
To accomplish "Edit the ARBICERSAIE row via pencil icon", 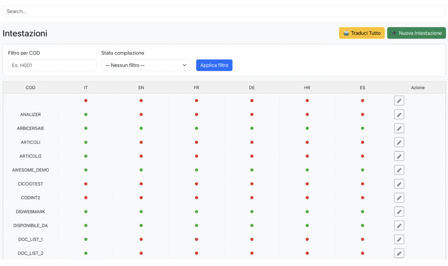I will 399,129.
